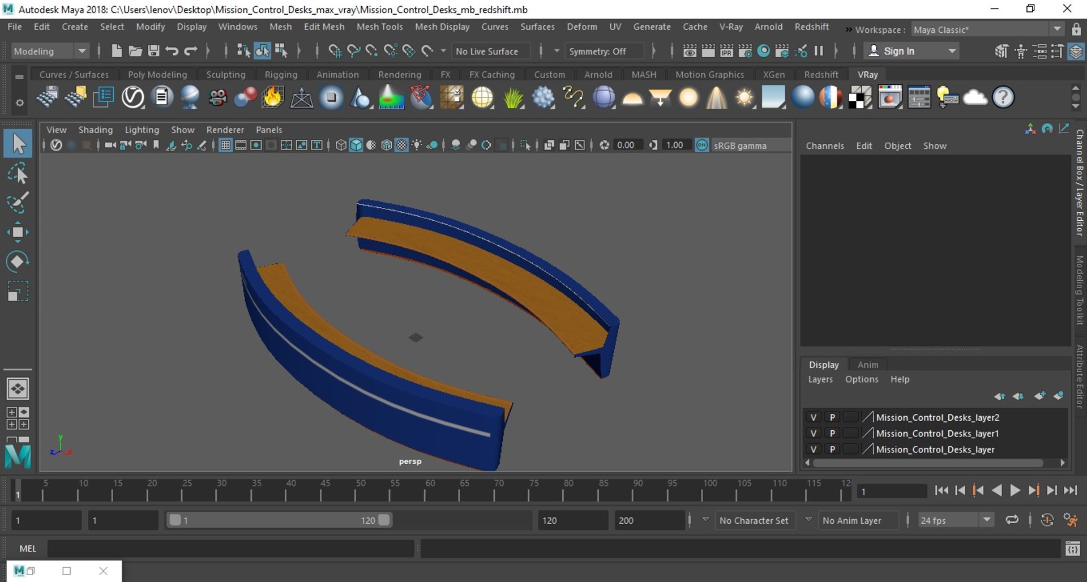The height and width of the screenshot is (582, 1087).
Task: Switch to the Redshift shelf tab
Action: [821, 74]
